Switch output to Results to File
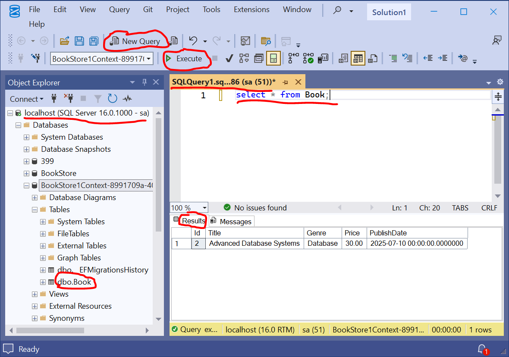 pos(373,58)
